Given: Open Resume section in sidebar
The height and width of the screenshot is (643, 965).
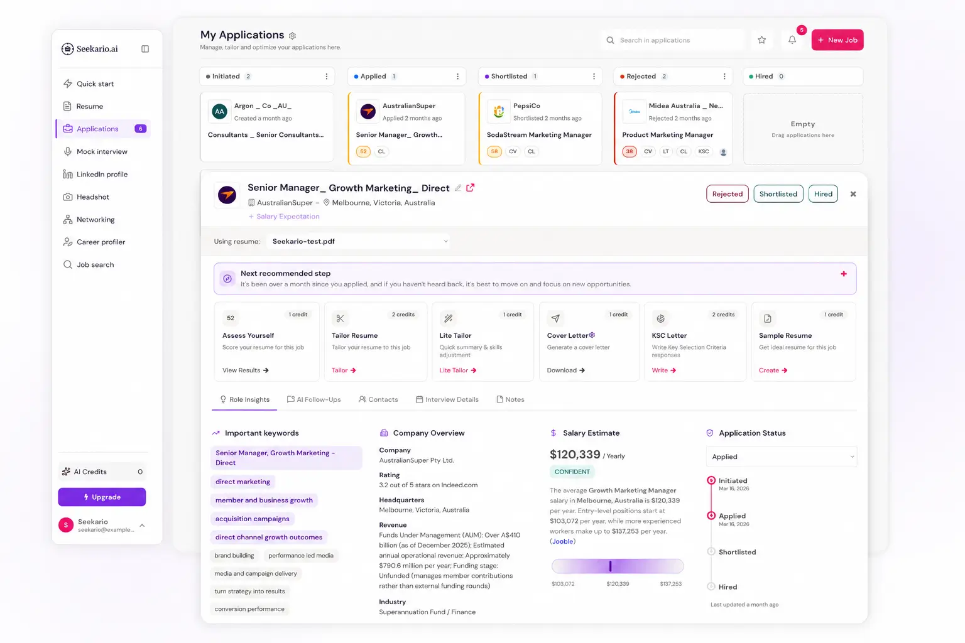Looking at the screenshot, I should [90, 106].
